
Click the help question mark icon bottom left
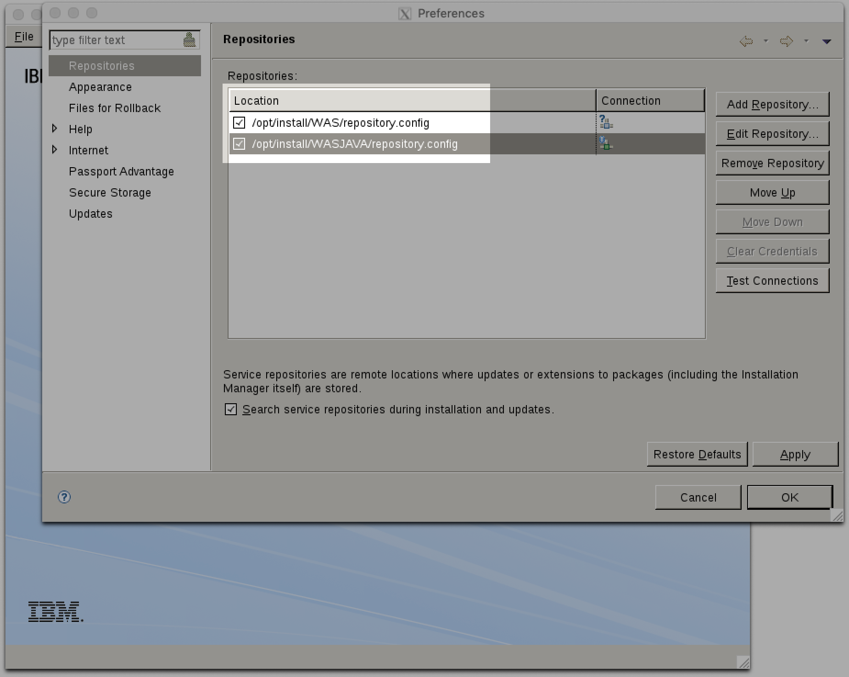tap(64, 497)
